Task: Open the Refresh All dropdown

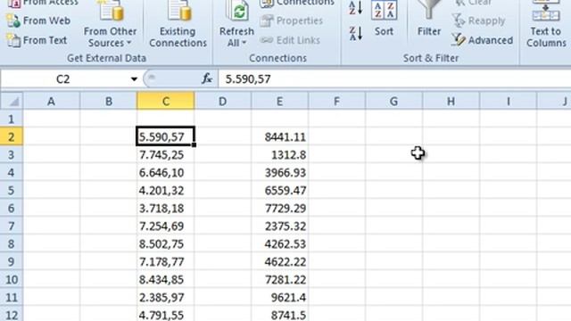Action: pos(236,37)
